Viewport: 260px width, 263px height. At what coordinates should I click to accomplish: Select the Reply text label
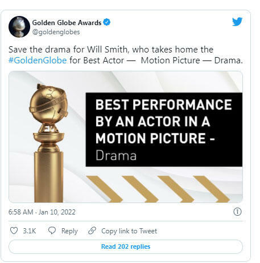coord(69,231)
